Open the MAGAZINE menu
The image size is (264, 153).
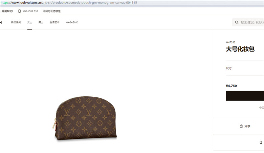pos(72,22)
